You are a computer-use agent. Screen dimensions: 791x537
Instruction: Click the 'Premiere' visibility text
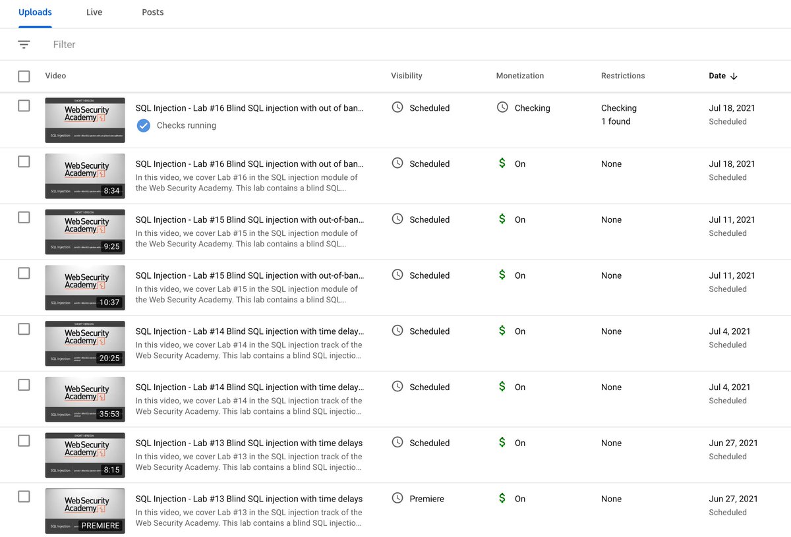tap(426, 499)
